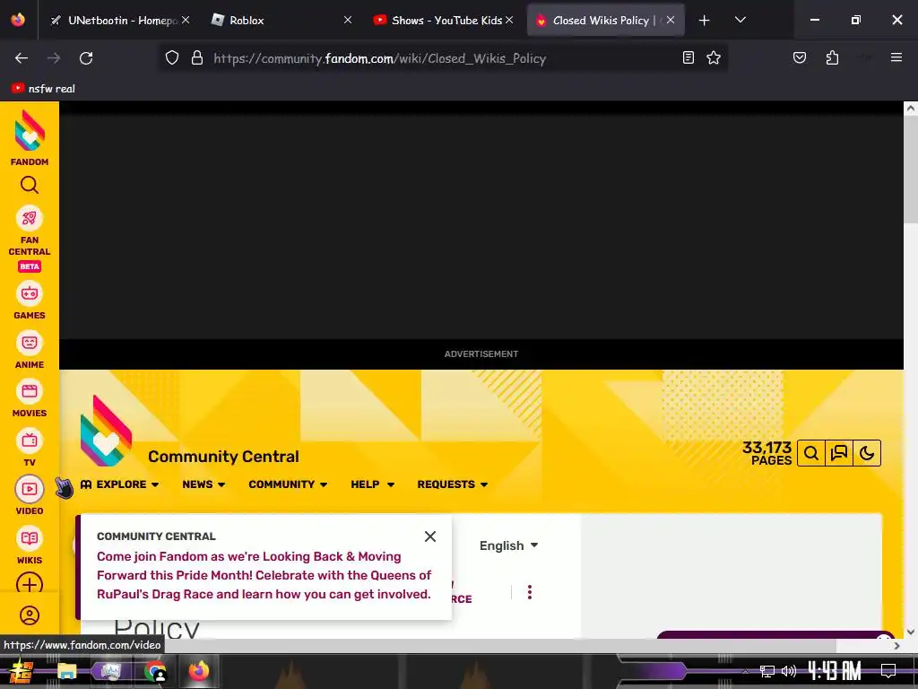Toggle reader view in the address bar
Screen dimensions: 918x689
(688, 57)
